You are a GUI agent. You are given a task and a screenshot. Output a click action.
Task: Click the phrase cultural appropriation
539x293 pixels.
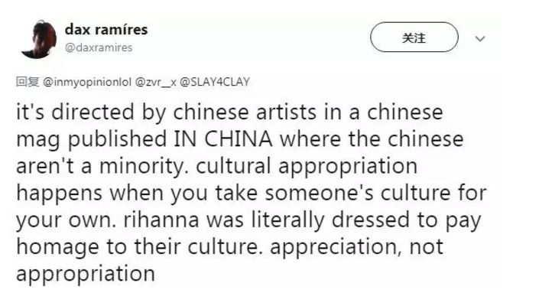click(307, 167)
